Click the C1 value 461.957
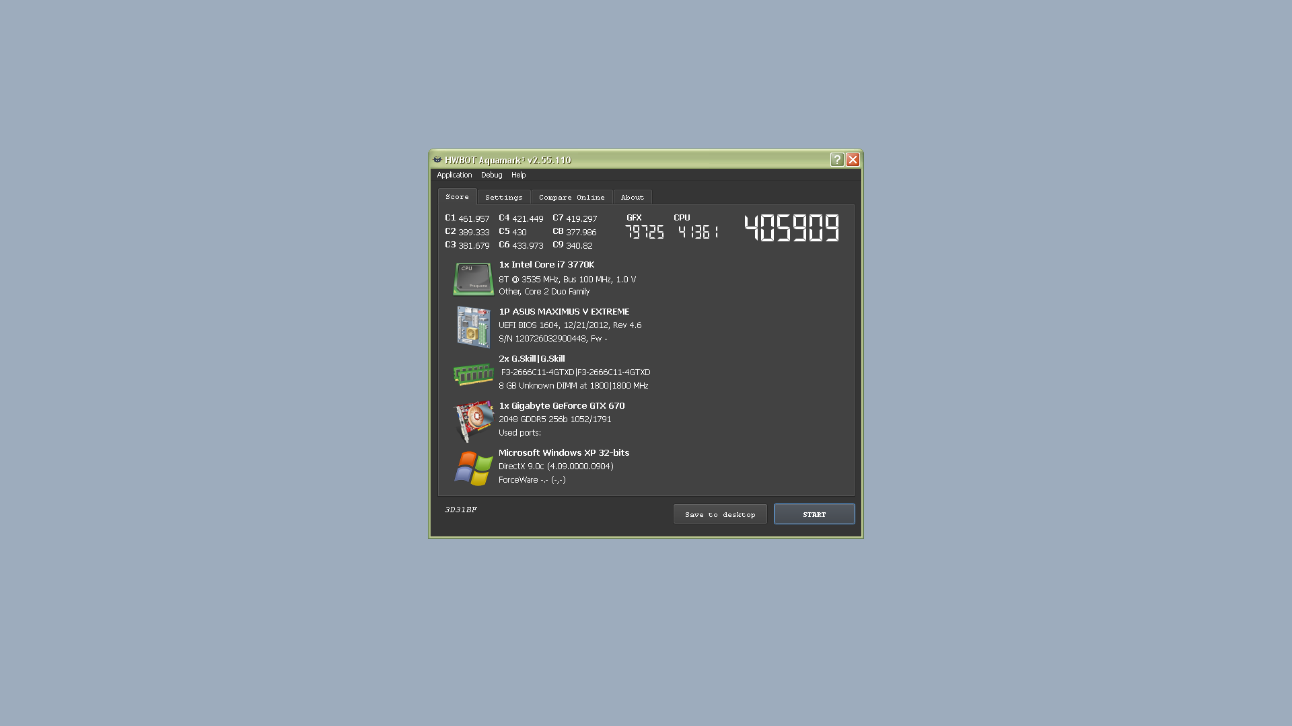Screen dimensions: 1292x726 click(474, 218)
